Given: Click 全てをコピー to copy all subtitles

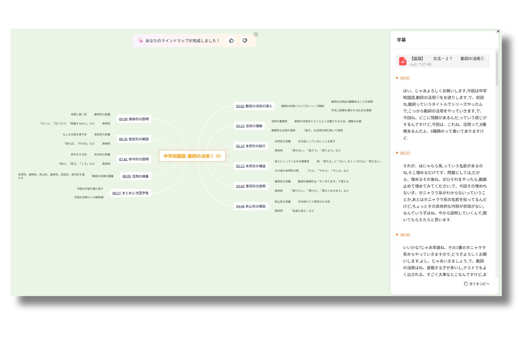Looking at the screenshot, I should [477, 284].
